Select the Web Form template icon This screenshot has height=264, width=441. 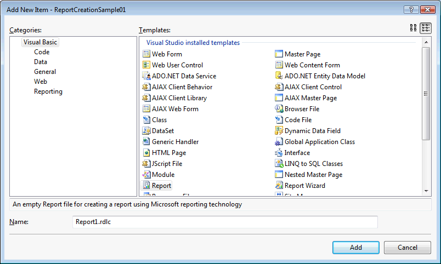[146, 54]
